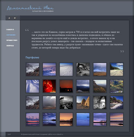Open the autumn foliage river thumbnail
This screenshot has width=134, height=137.
(x=117, y=86)
